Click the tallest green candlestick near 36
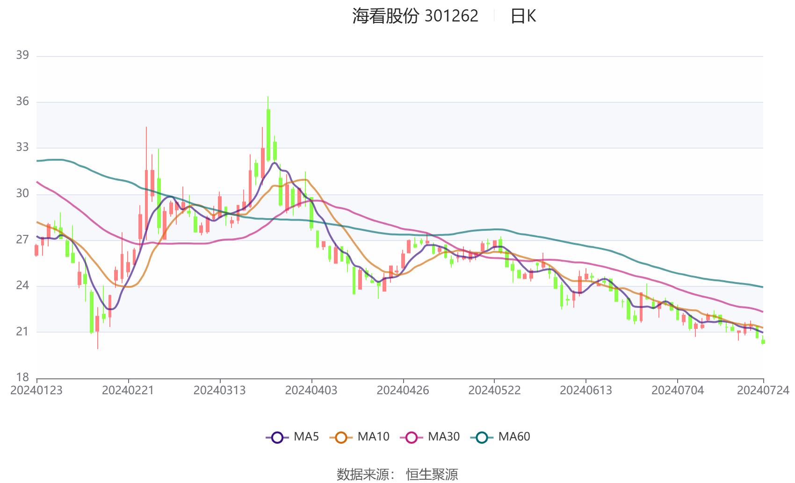The image size is (795, 483). 268,135
